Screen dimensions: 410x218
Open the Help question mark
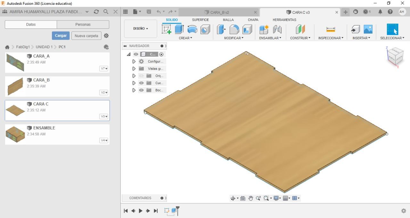(x=390, y=12)
